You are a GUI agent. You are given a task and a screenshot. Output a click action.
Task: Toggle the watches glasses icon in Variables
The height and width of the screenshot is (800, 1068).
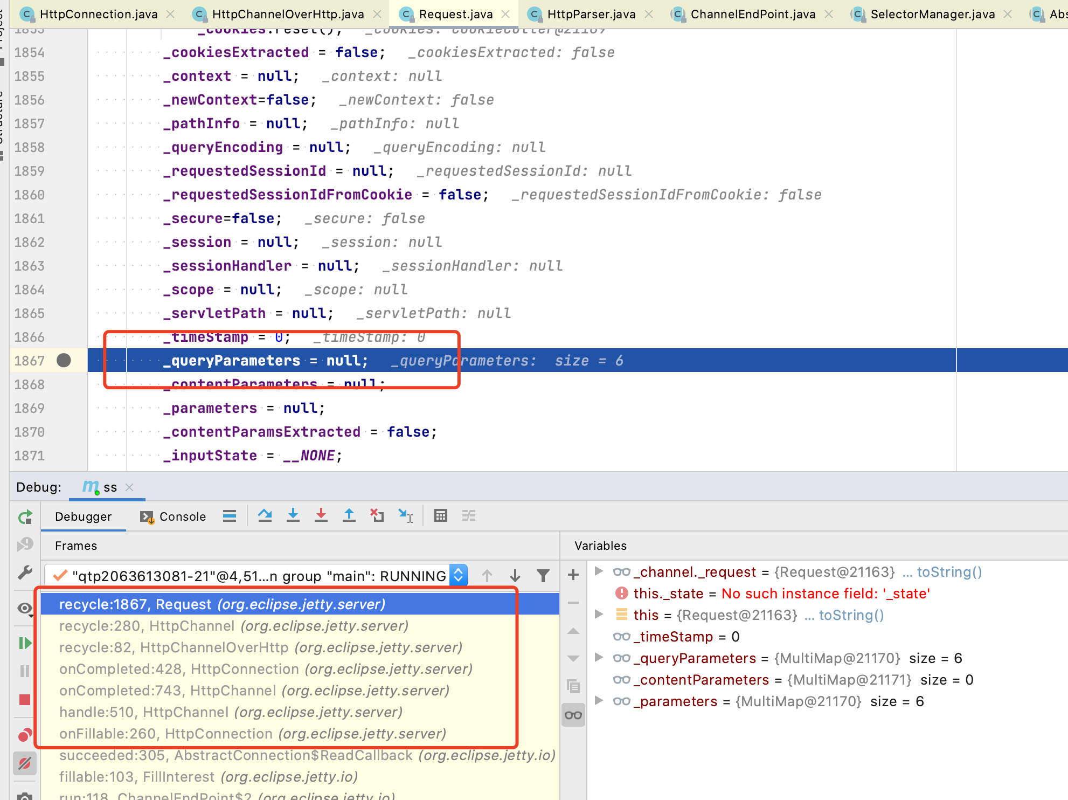coord(573,715)
